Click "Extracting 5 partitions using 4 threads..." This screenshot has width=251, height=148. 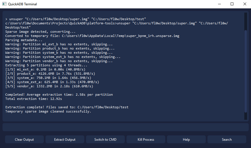tap(46, 65)
